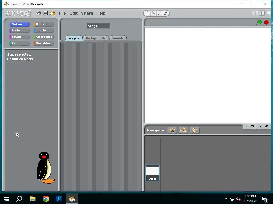The height and width of the screenshot is (204, 273).
Task: Select the Motion block category
Action: 19,24
